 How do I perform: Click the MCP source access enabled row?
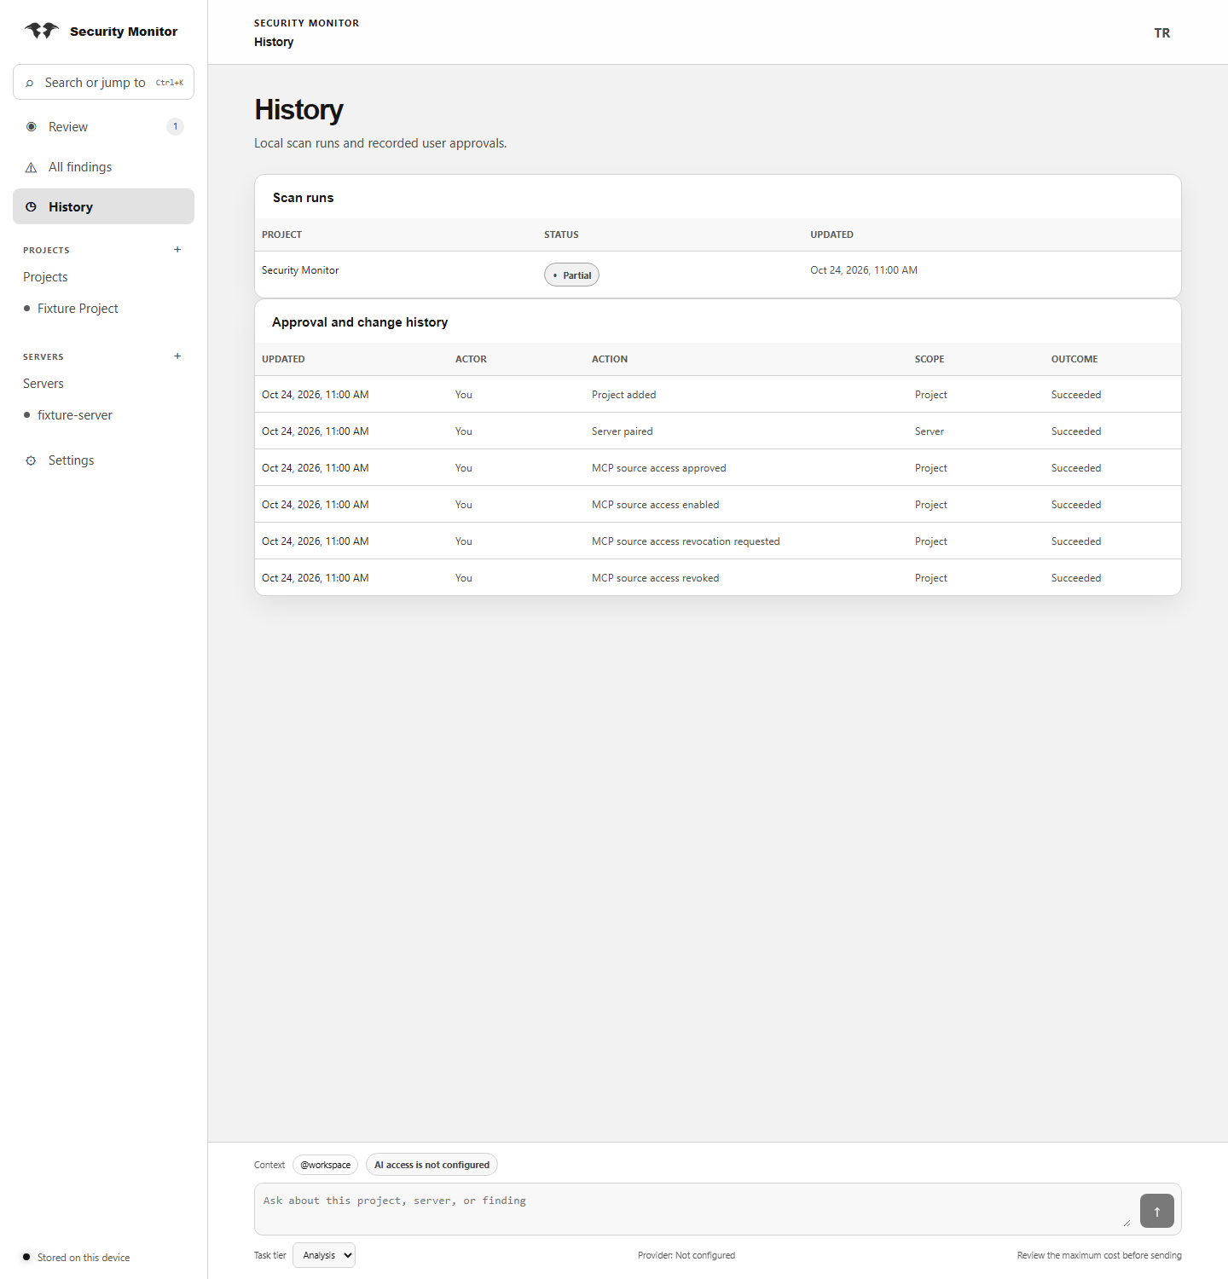[718, 505]
